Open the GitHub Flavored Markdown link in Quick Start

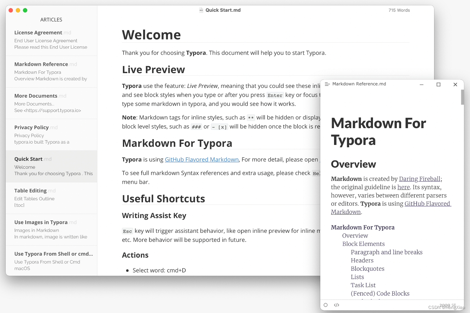202,159
